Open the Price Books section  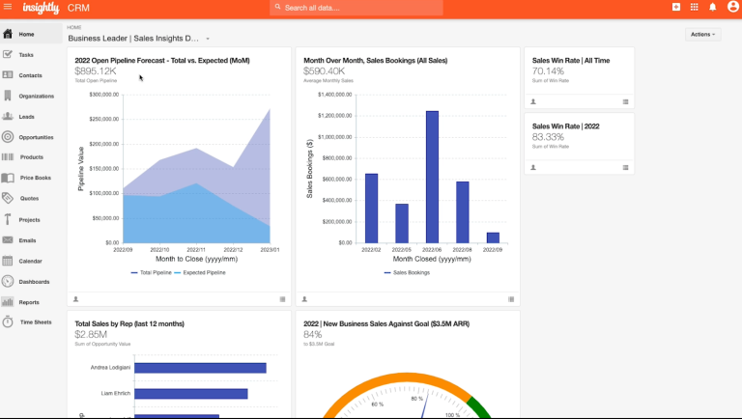(x=35, y=178)
